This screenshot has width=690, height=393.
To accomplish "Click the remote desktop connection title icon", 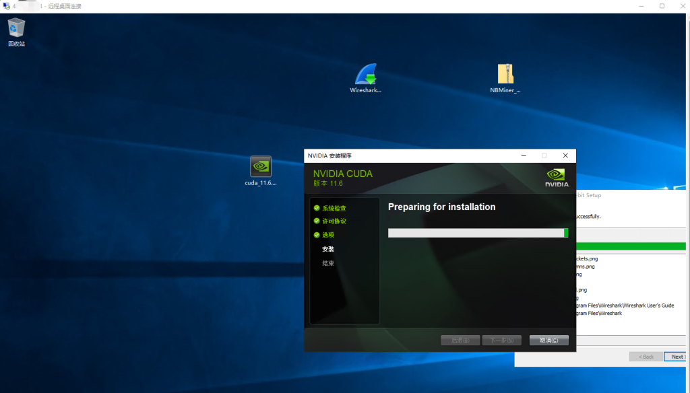I will pyautogui.click(x=6, y=6).
